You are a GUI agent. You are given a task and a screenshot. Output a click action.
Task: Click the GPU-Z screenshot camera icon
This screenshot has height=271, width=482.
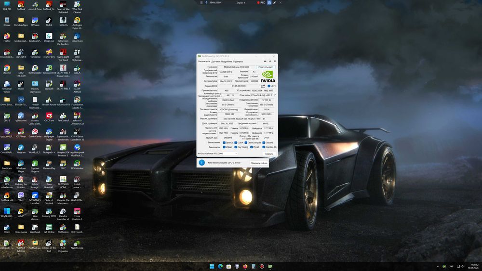[265, 62]
